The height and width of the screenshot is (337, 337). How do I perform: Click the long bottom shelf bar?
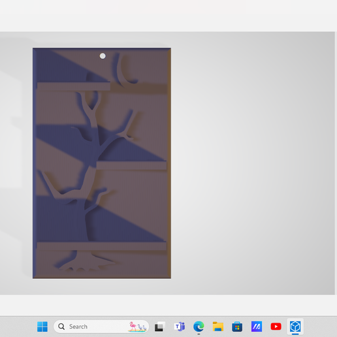pos(101,246)
